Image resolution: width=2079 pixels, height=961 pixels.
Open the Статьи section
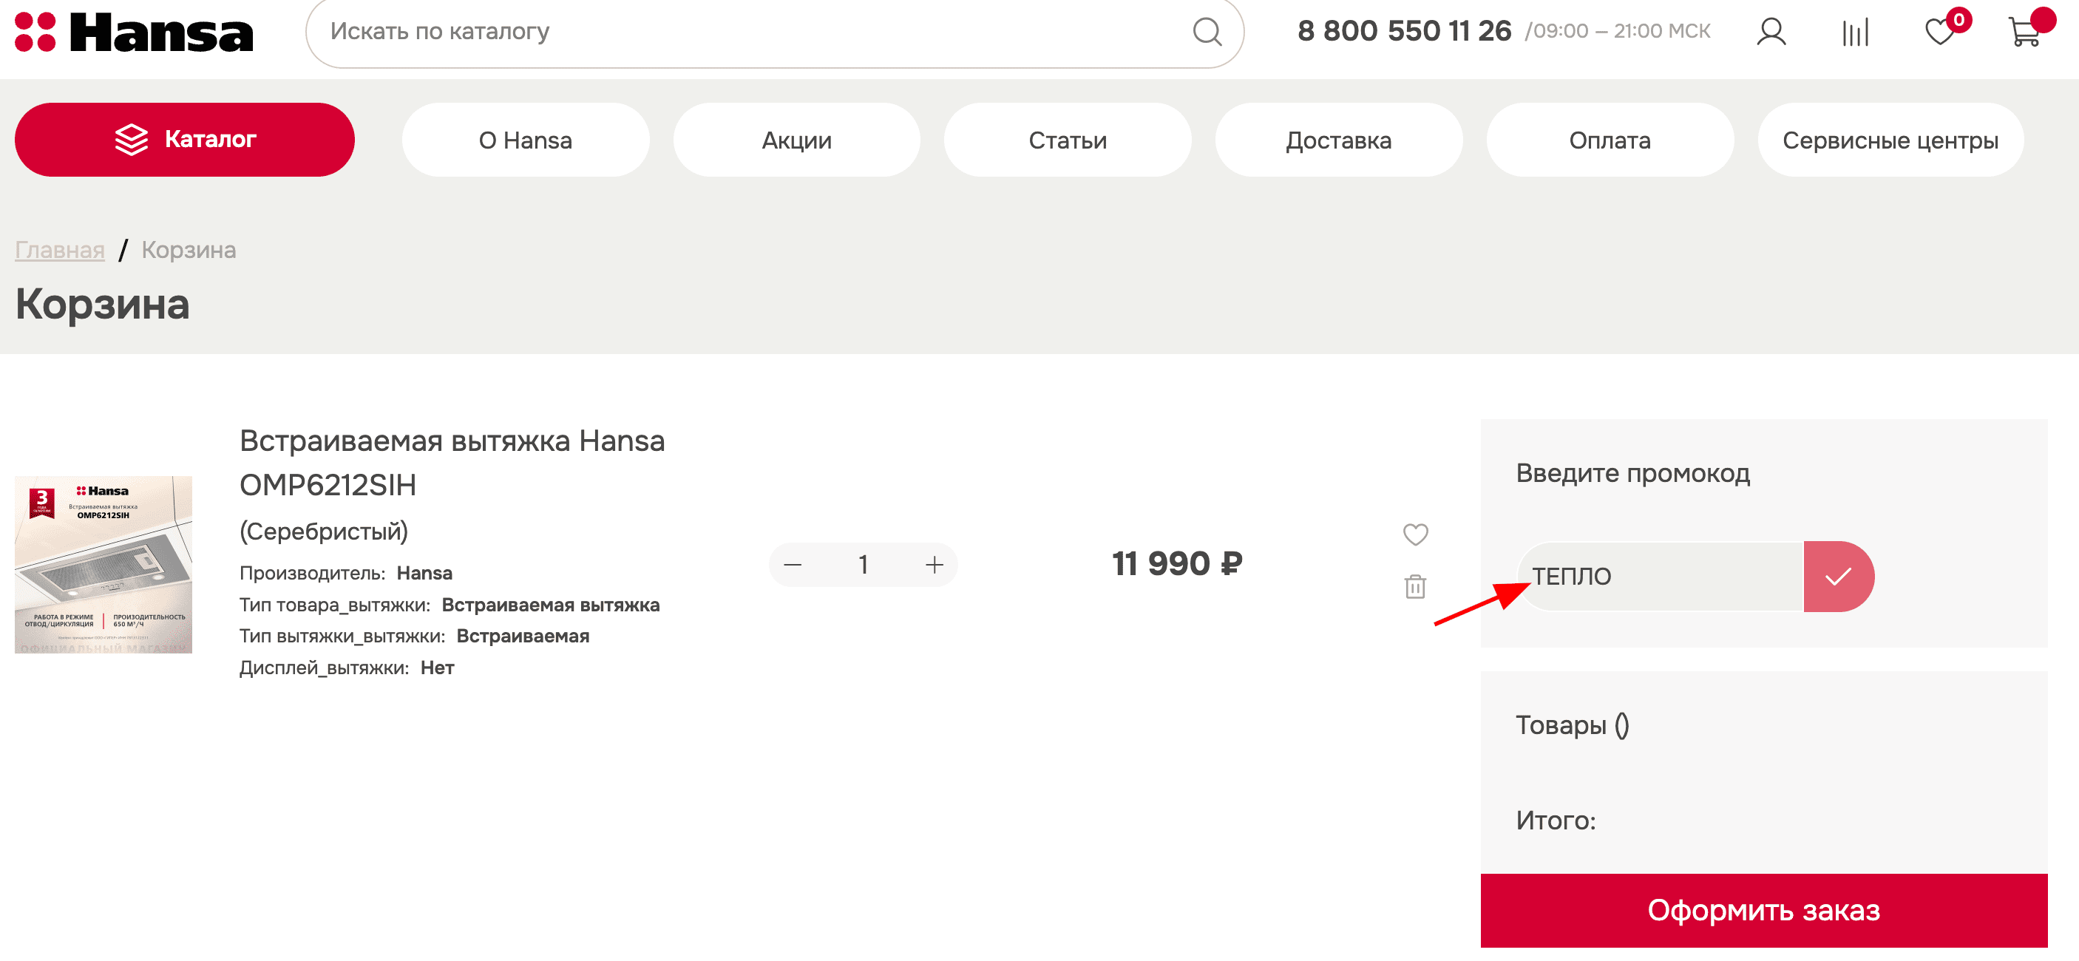coord(1067,140)
